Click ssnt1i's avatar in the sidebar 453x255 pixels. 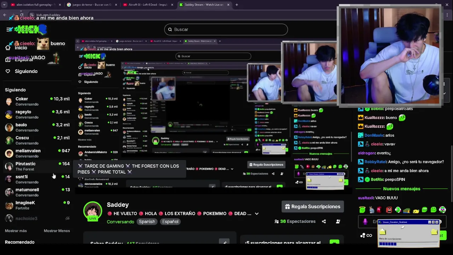click(9, 179)
